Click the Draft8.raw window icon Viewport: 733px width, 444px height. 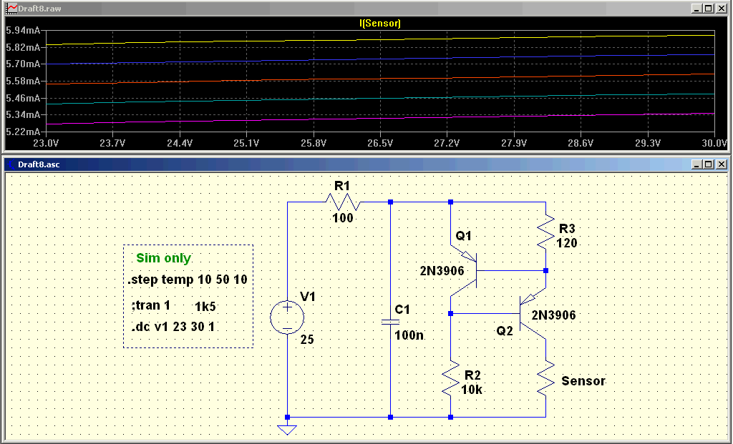tap(11, 9)
